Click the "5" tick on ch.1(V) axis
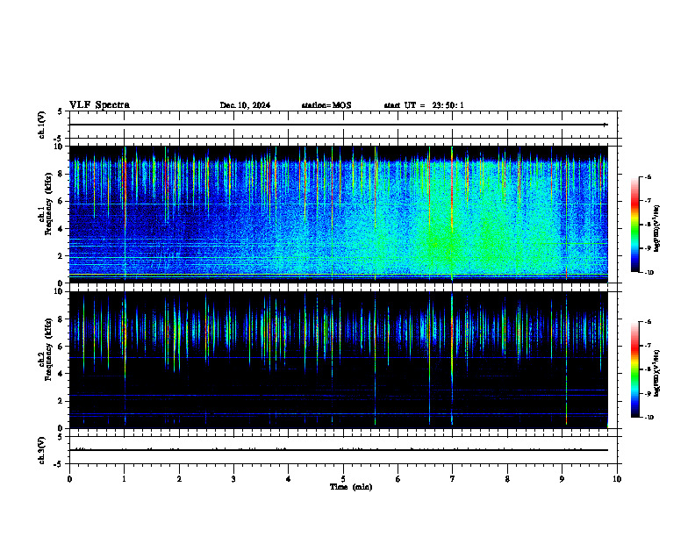The height and width of the screenshot is (537, 695). point(61,112)
